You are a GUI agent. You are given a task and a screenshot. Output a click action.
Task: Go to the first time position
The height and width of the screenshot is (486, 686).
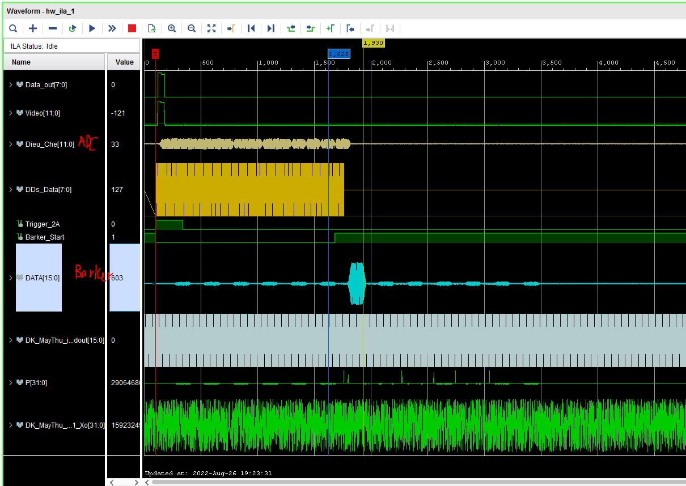(251, 28)
